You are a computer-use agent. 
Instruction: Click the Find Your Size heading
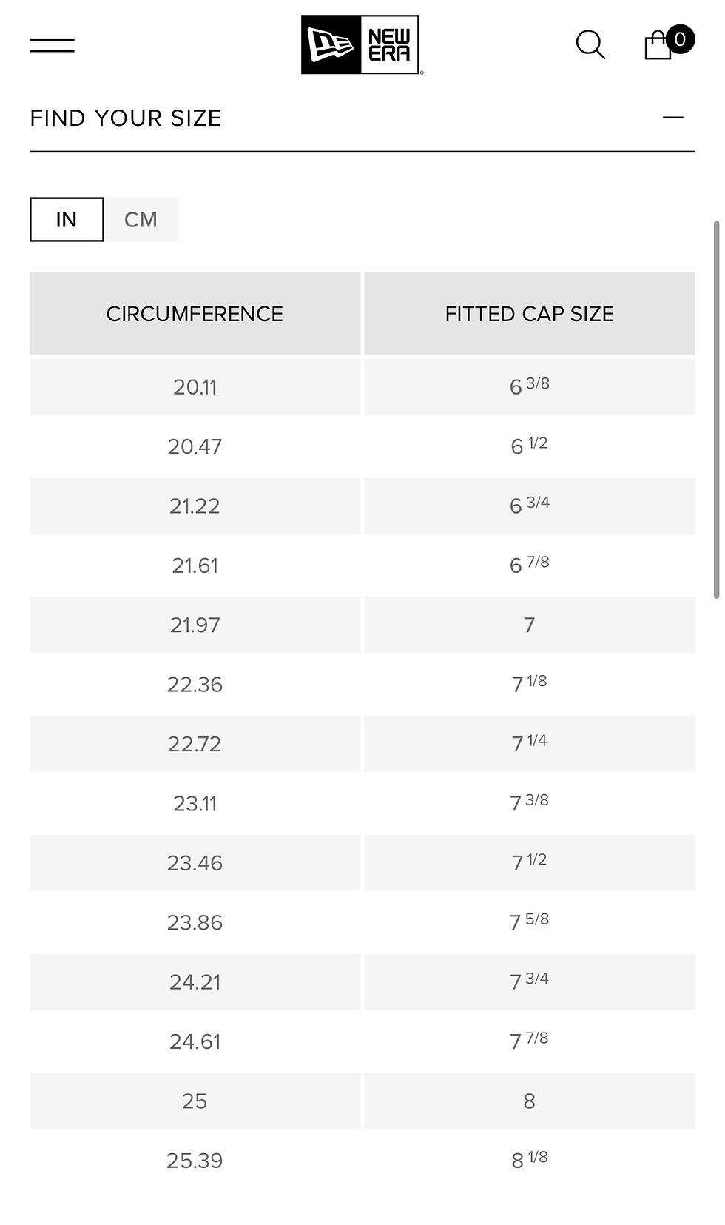coord(126,118)
